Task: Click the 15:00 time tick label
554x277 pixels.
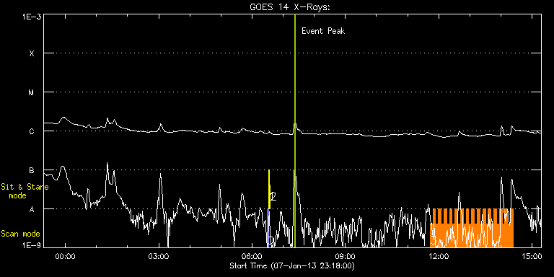Action: point(532,256)
